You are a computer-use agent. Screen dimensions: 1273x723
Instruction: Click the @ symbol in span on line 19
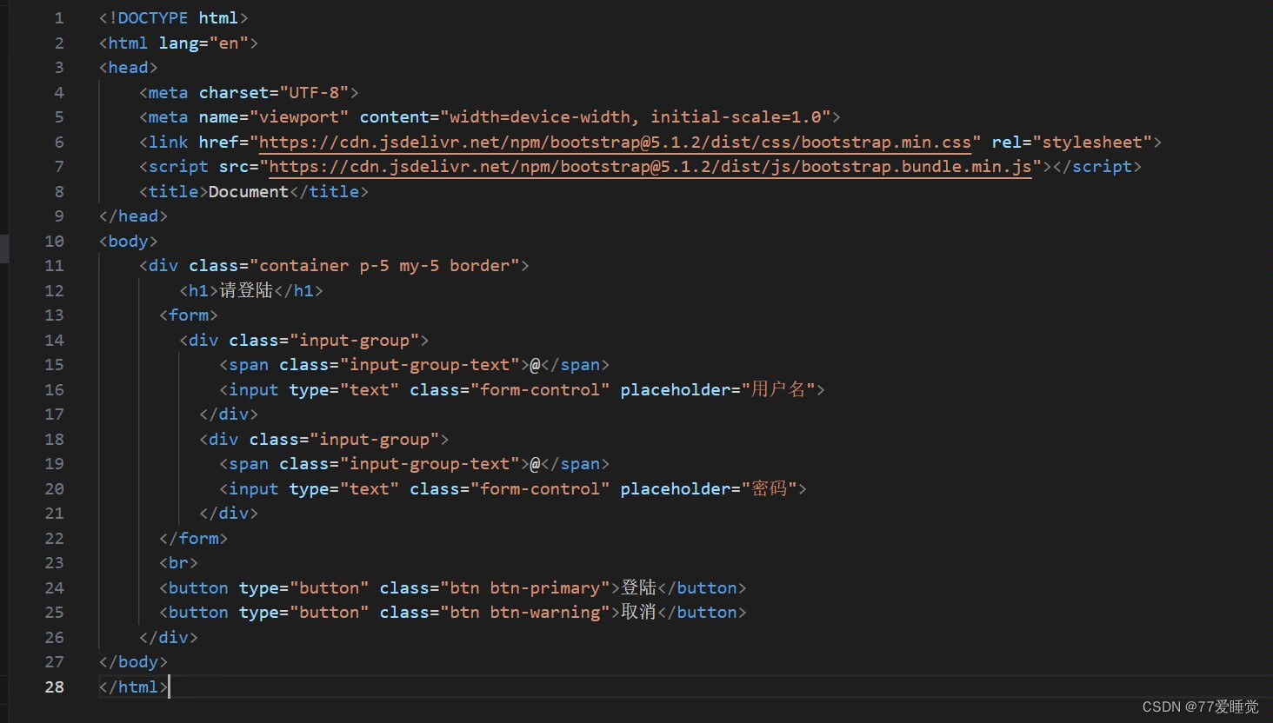(535, 463)
